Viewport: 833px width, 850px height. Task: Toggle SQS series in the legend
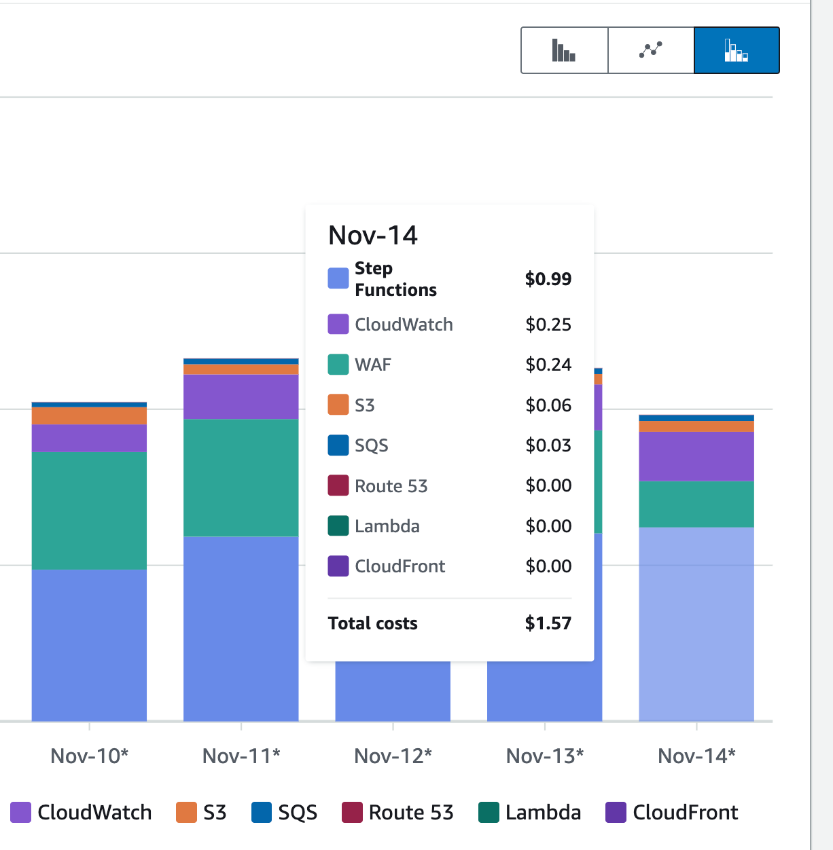(284, 812)
